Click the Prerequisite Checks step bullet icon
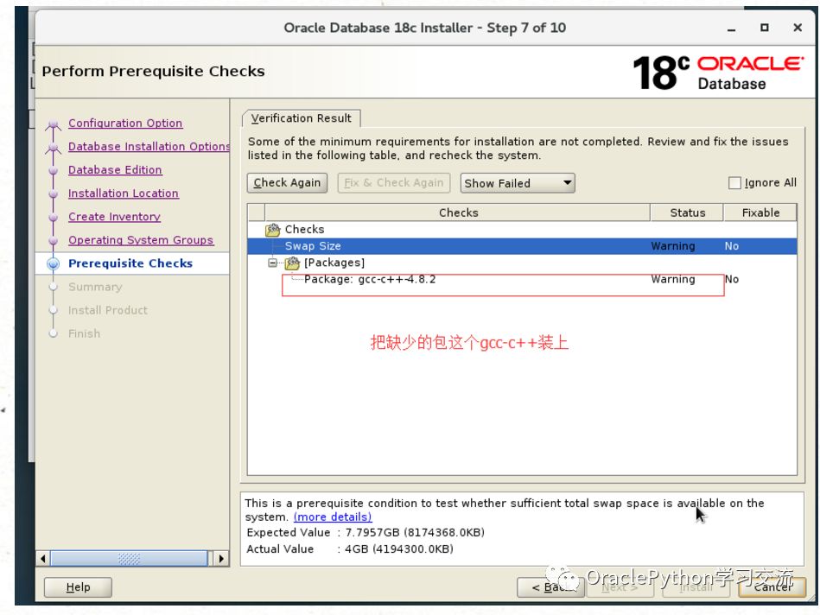Viewport: 820px width, 615px height. coord(53,263)
